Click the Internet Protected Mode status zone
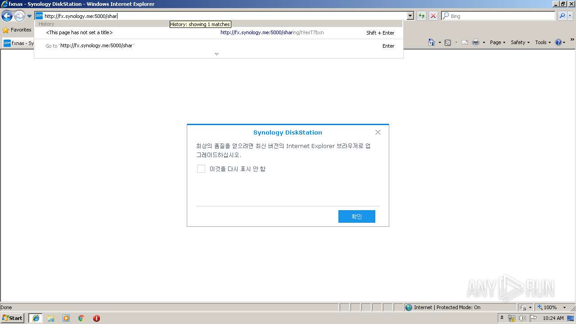 click(x=460, y=307)
